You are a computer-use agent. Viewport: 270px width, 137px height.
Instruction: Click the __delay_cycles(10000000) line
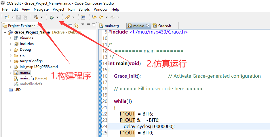click(147, 127)
